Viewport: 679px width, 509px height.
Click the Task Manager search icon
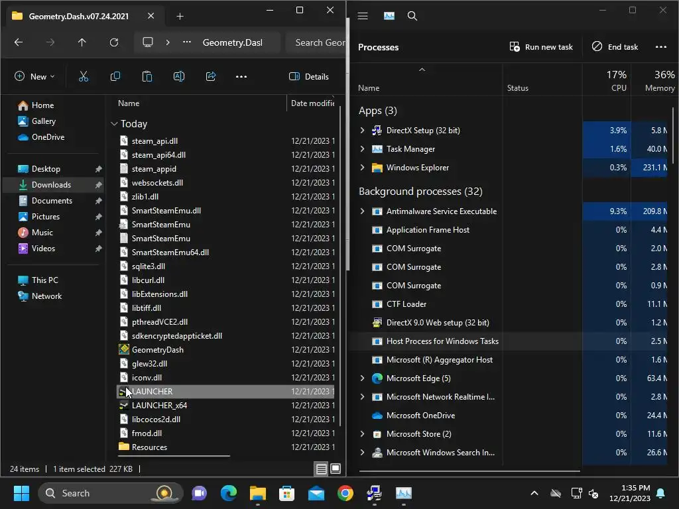click(412, 16)
